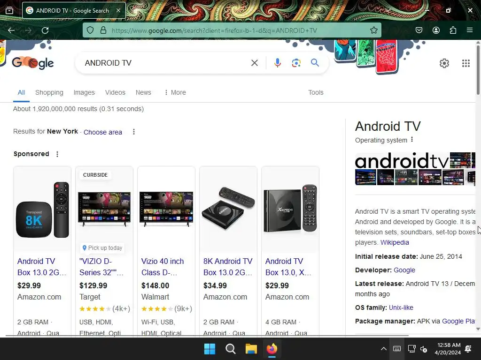This screenshot has height=360, width=481.
Task: Open Windows Start menu
Action: pyautogui.click(x=210, y=349)
